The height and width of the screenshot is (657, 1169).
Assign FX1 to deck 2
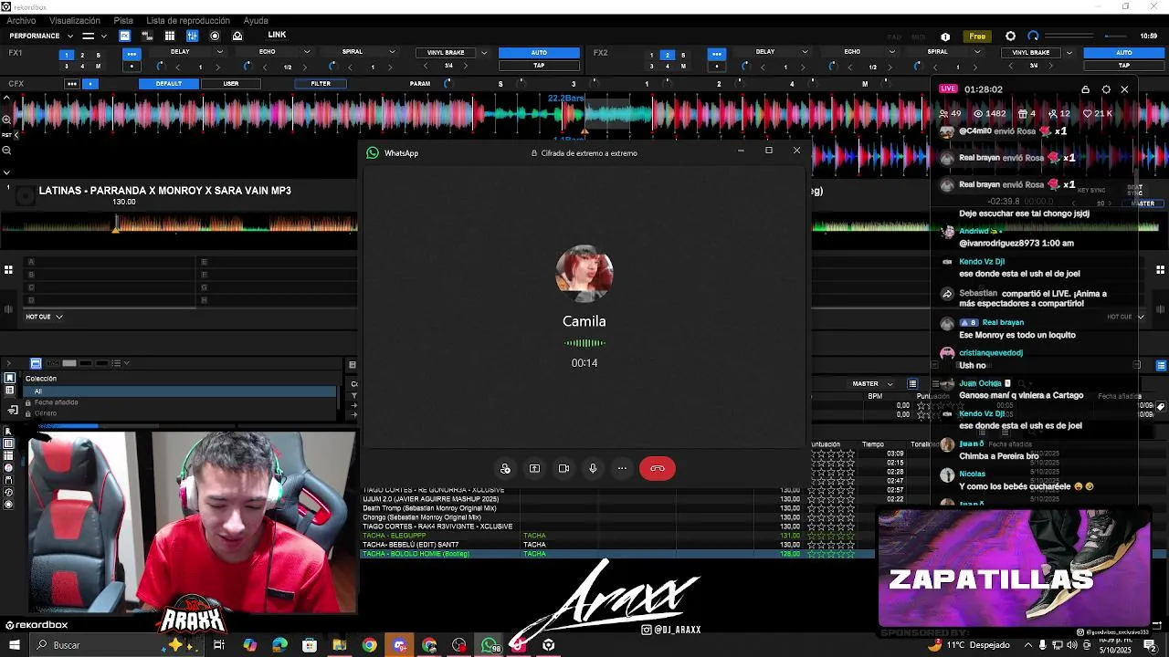coord(82,55)
